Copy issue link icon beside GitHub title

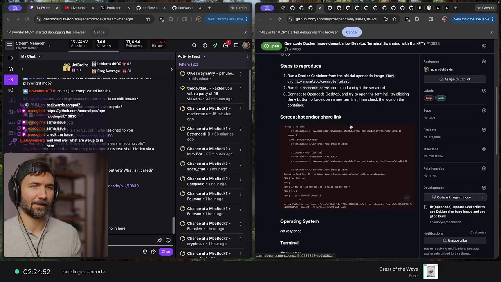[x=484, y=46]
